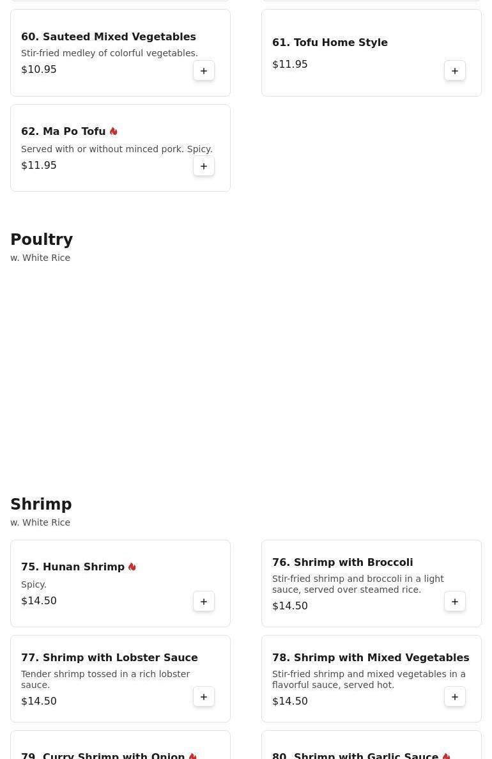Click the spicy flame icon next to Hunan Shrimp
492x759 pixels.
(x=132, y=567)
